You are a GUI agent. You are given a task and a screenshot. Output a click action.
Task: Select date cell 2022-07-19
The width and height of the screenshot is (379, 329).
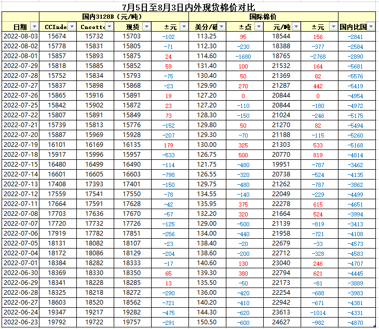(21, 145)
